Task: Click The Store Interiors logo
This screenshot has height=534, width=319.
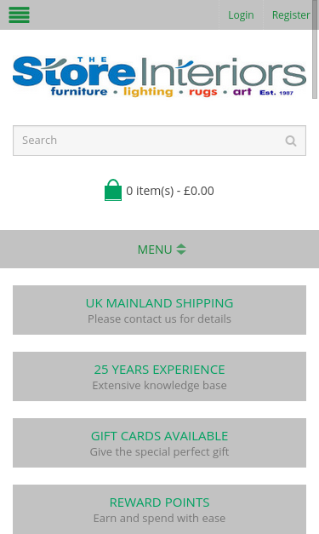Action: click(160, 77)
